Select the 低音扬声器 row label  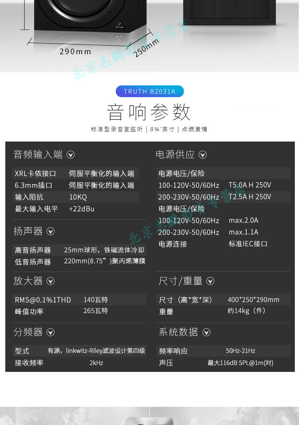tap(33, 262)
